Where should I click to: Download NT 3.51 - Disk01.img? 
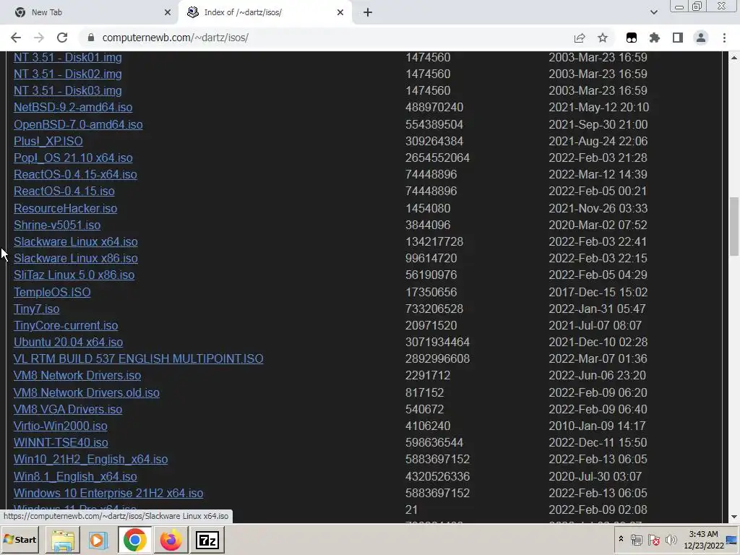tap(67, 58)
